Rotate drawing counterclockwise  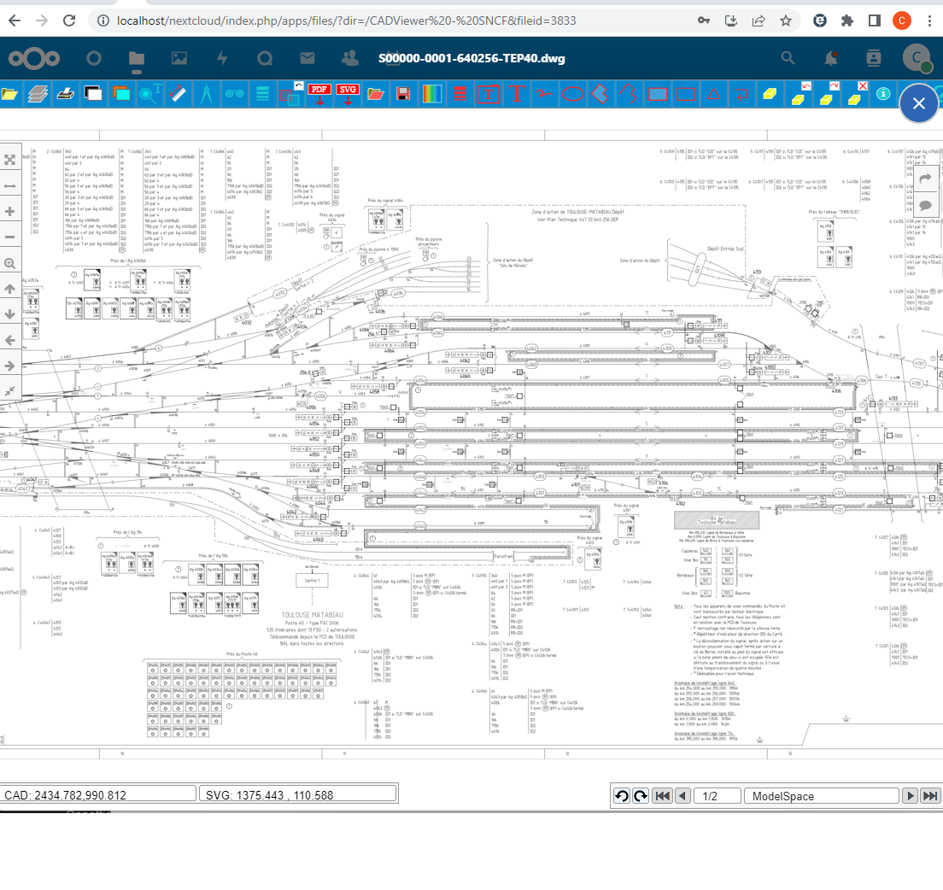tap(622, 795)
